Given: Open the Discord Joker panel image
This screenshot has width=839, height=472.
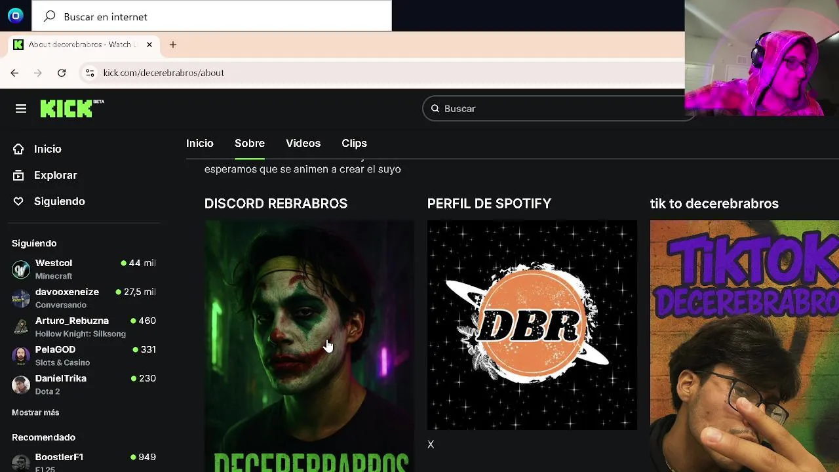Looking at the screenshot, I should point(309,346).
